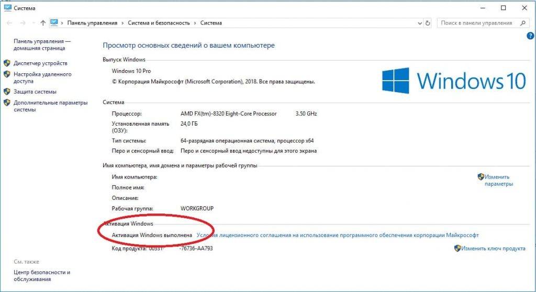This screenshot has width=536, height=292.
Task: Open Дополнительные параметры системы
Action: click(50, 106)
